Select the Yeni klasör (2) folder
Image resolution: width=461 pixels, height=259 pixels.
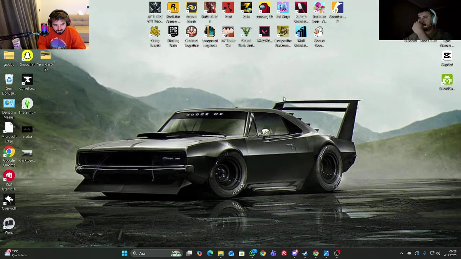click(45, 61)
